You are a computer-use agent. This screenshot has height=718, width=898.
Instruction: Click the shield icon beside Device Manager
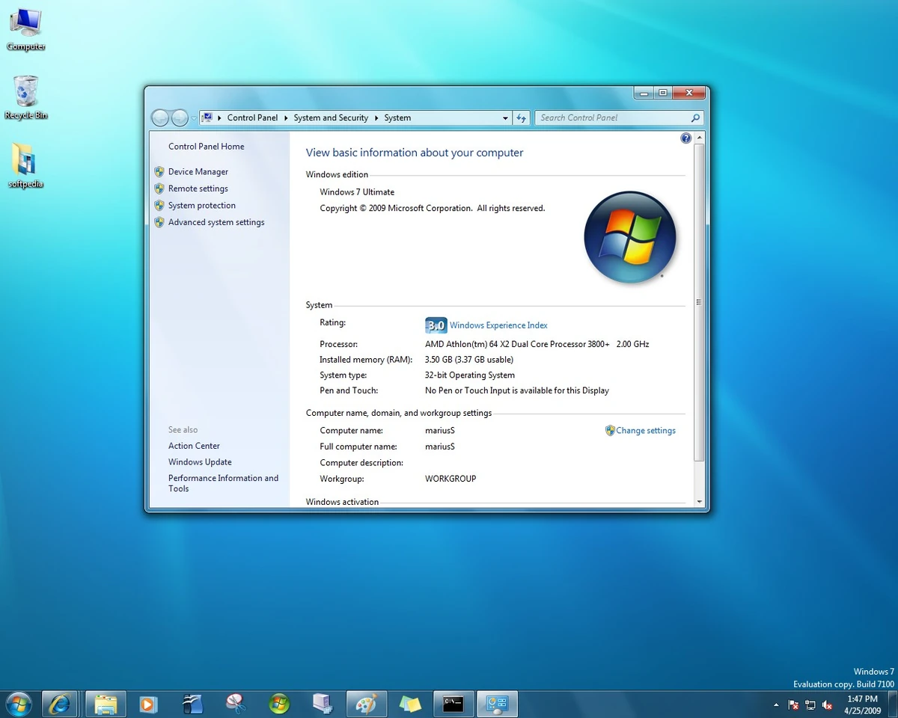point(159,171)
